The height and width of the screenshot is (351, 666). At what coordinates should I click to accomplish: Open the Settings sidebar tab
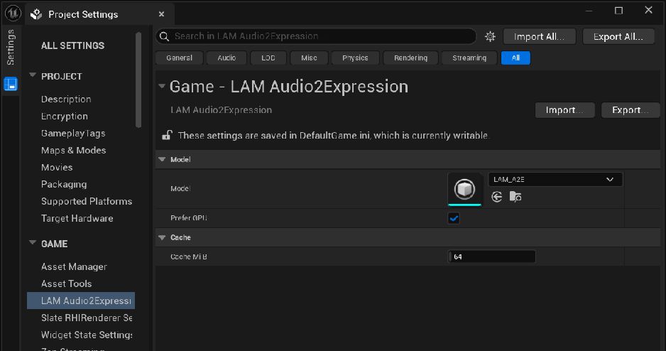point(10,47)
